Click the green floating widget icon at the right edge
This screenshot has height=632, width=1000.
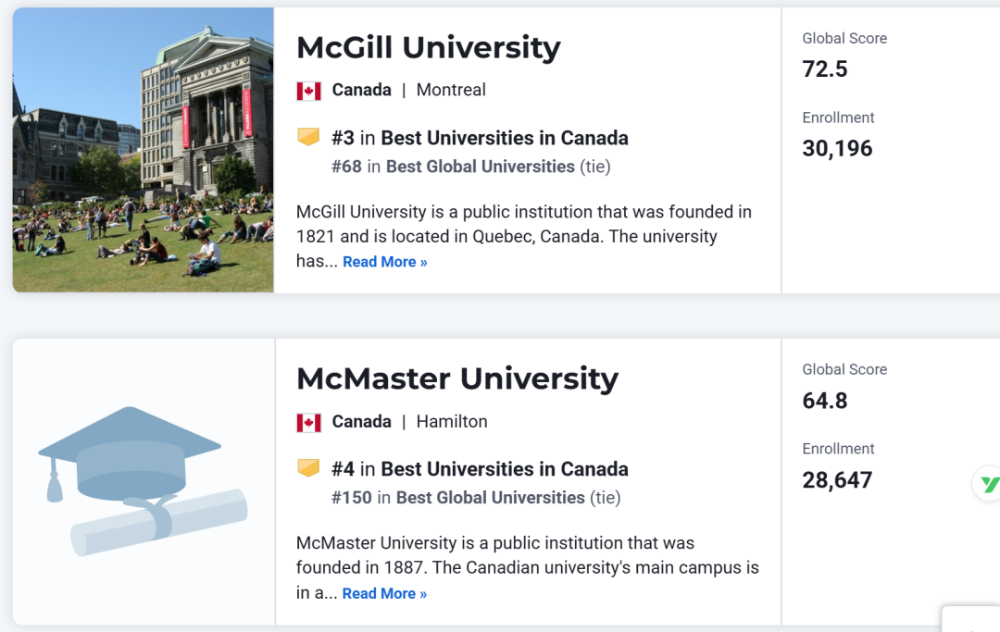tap(987, 484)
